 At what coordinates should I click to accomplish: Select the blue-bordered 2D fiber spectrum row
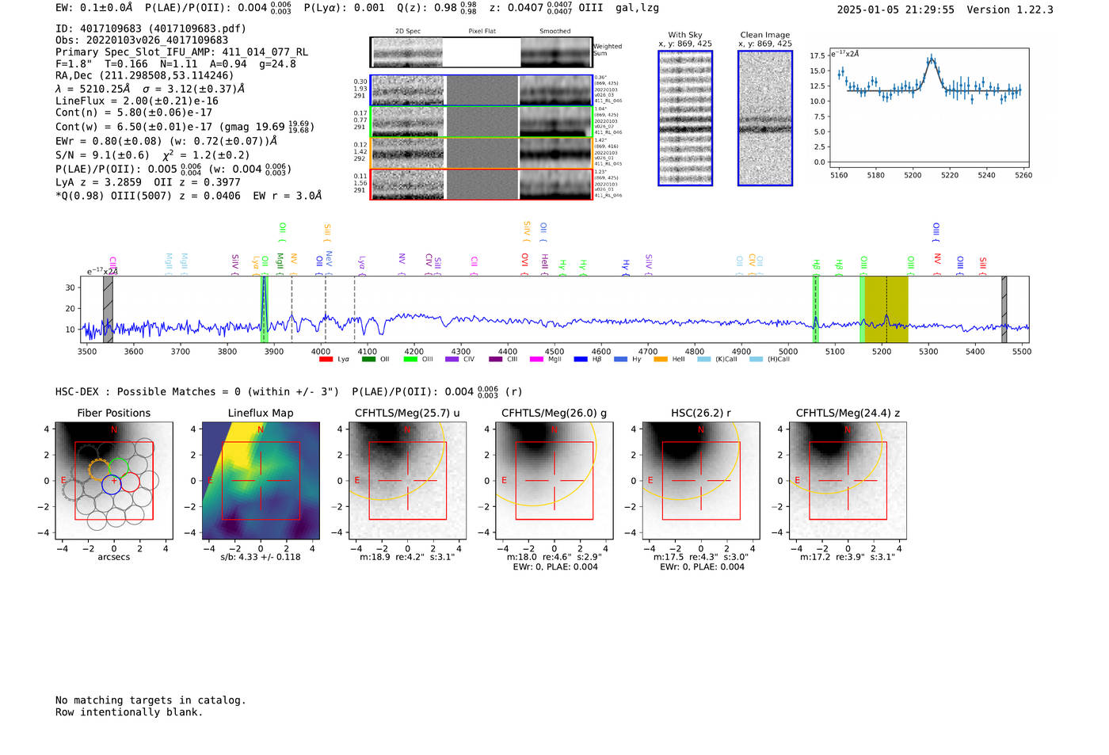click(x=481, y=90)
